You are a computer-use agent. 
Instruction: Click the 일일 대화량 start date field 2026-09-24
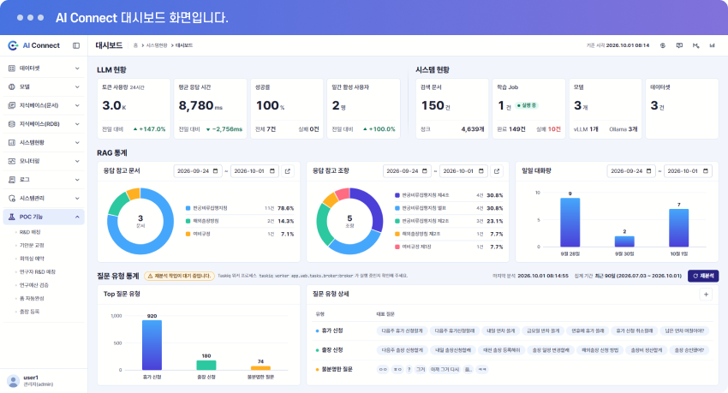tap(630, 171)
